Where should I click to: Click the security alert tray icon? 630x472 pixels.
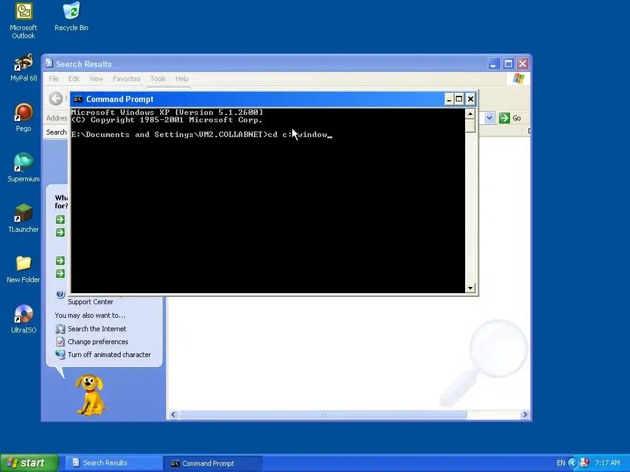(584, 463)
